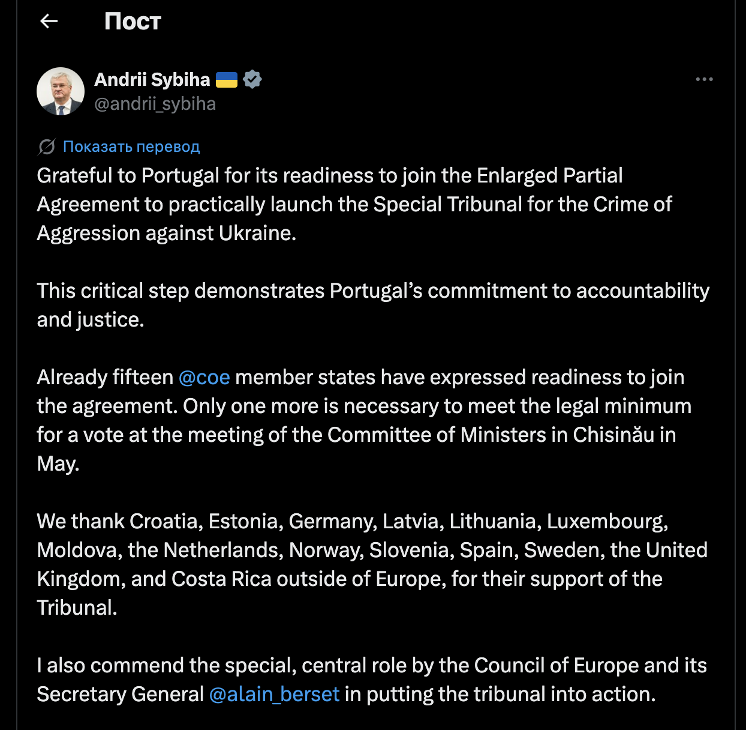Click the @andrii_sybiha handle
Viewport: 746px width, 730px height.
(155, 104)
